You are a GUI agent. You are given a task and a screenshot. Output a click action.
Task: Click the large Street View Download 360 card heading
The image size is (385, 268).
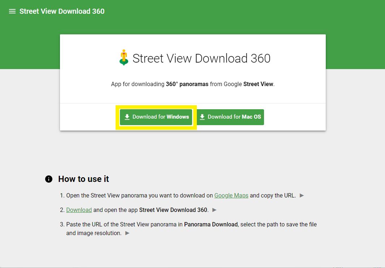click(x=201, y=58)
